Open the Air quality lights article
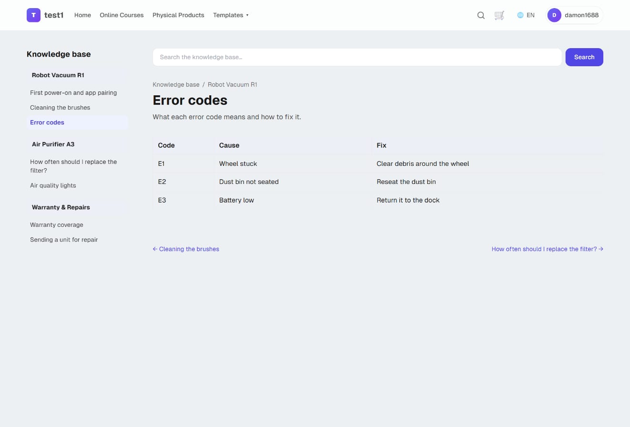630x427 pixels. coord(53,185)
